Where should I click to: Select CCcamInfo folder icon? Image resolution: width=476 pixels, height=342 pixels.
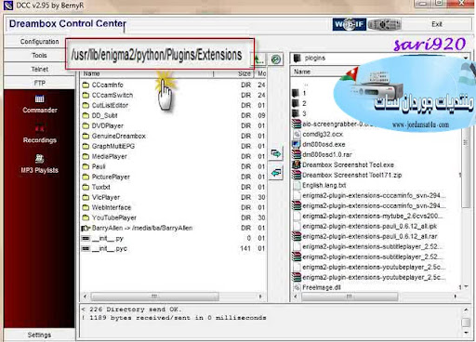point(86,85)
